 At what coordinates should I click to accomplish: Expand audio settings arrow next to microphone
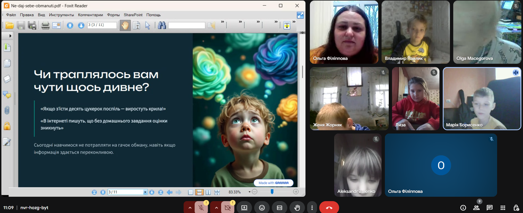pyautogui.click(x=190, y=208)
